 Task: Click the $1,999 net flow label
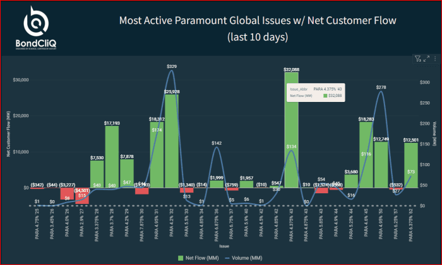click(217, 178)
